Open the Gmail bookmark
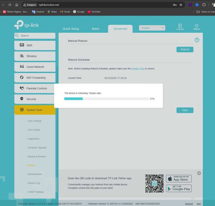Screen dimensions: 215x206 coord(65,12)
